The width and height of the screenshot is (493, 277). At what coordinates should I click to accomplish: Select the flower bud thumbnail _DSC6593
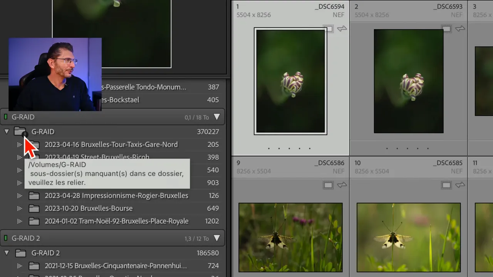click(x=408, y=81)
